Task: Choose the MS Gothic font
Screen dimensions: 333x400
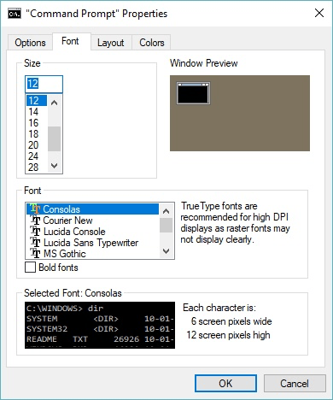Action: pos(92,254)
